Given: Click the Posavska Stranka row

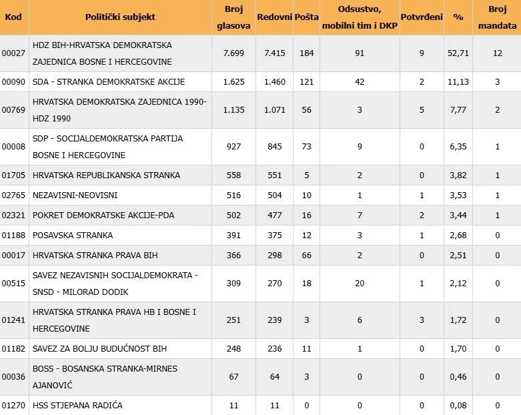Looking at the screenshot, I should 260,236.
